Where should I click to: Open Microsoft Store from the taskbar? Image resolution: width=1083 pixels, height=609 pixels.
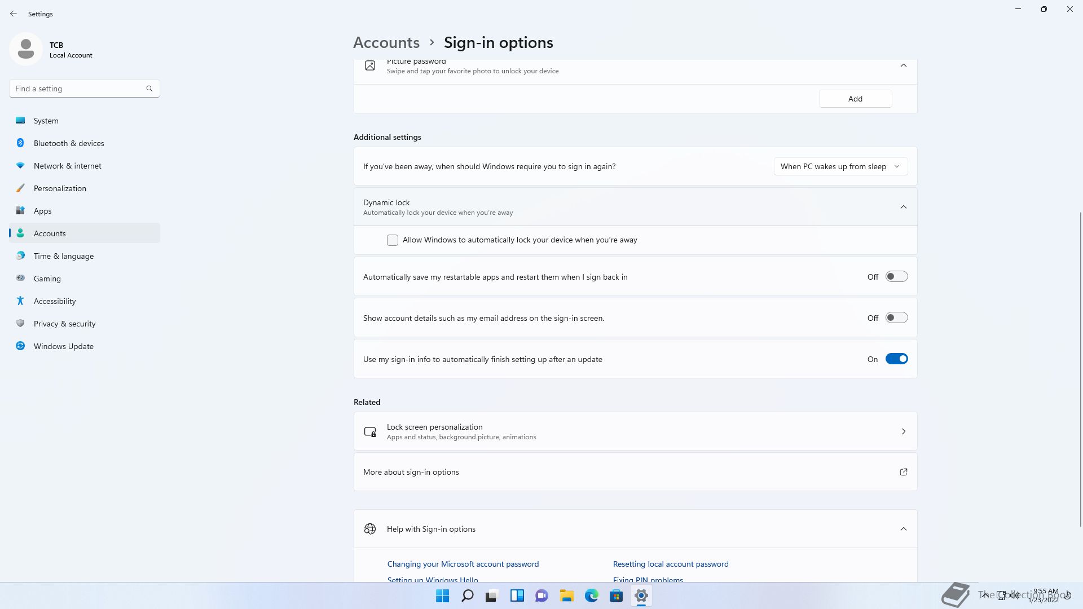616,595
